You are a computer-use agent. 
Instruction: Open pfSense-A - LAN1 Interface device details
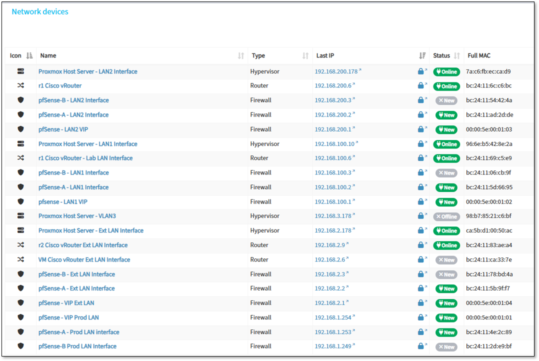point(73,187)
